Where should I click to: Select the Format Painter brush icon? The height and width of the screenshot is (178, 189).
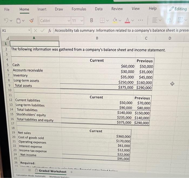coord(32,21)
